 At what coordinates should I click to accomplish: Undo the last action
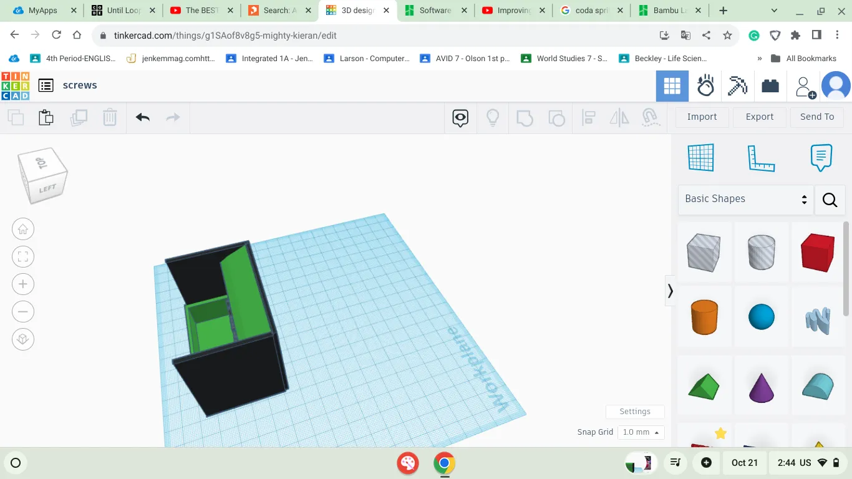(142, 117)
